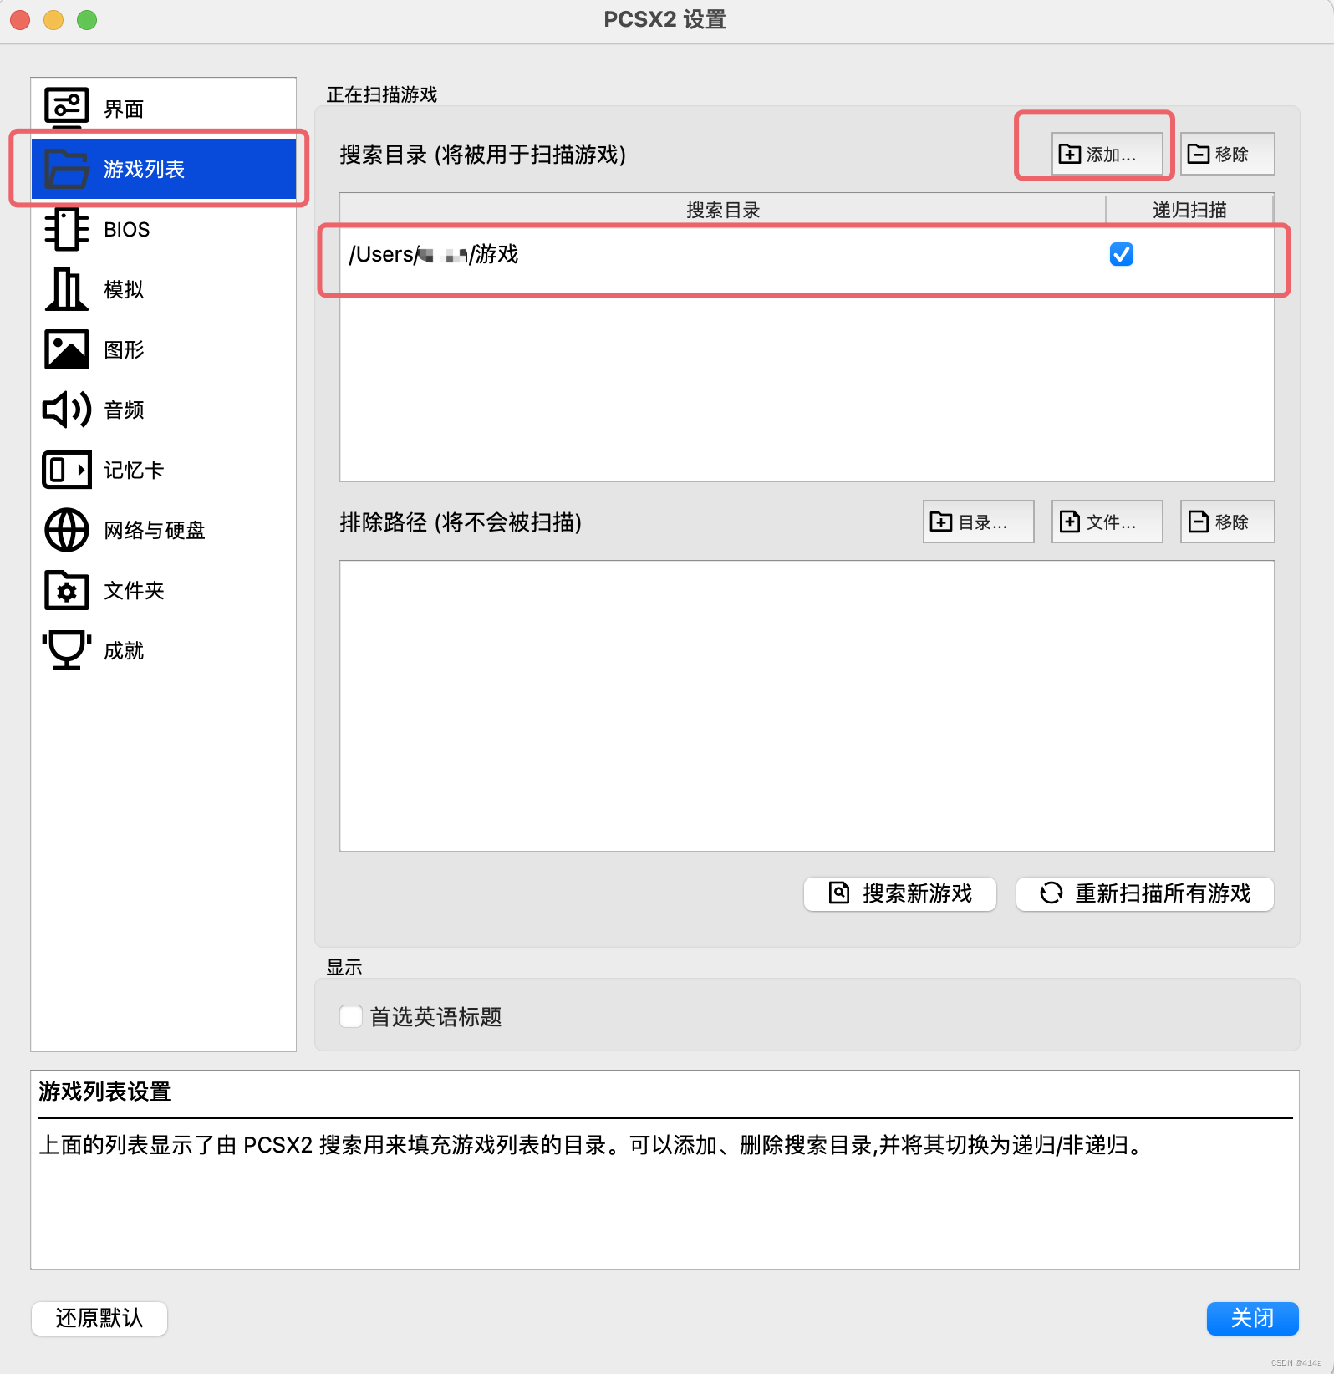Click the 递归扫描 column header
The height and width of the screenshot is (1374, 1334).
point(1189,210)
